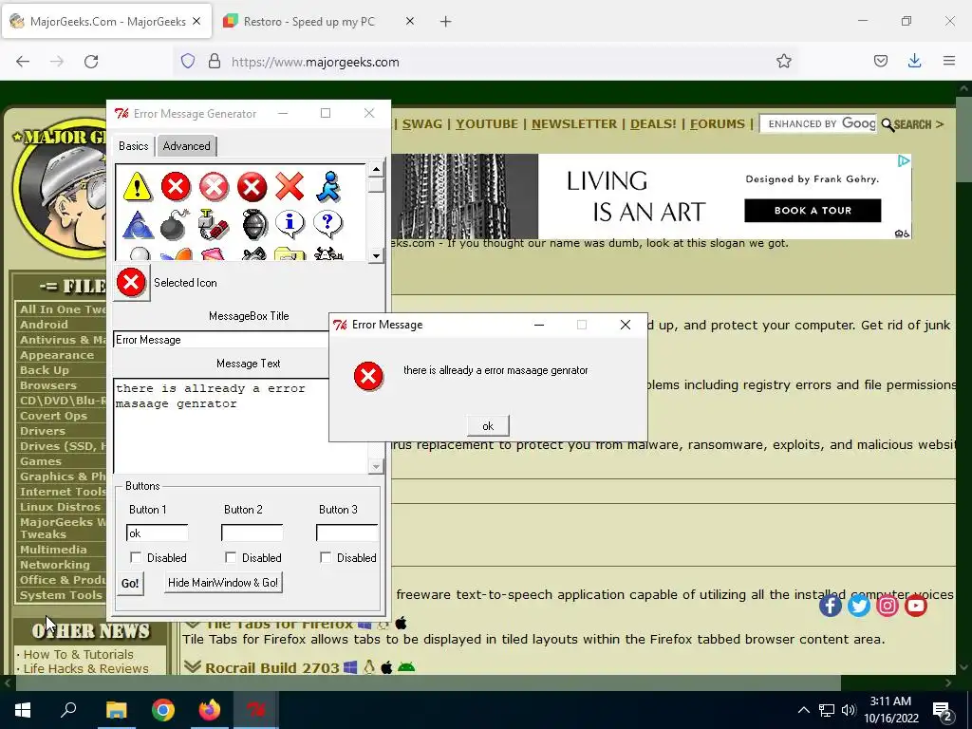Open the DEALS! menu link

tap(653, 124)
